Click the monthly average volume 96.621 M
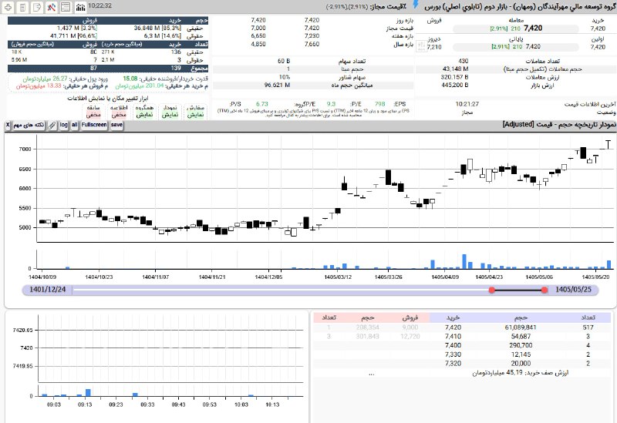Viewport: 617px width, 423px height. coord(277,85)
